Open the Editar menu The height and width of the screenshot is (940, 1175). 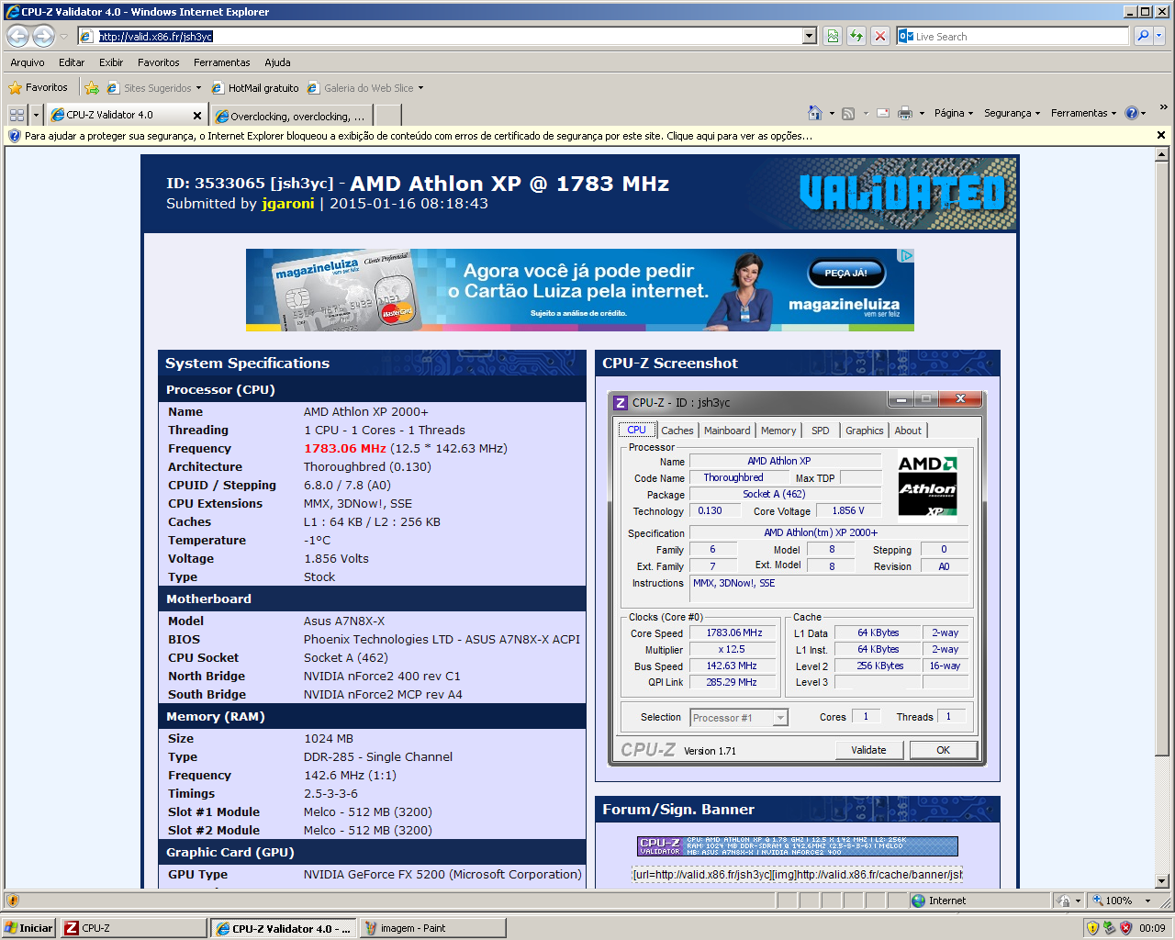(72, 62)
